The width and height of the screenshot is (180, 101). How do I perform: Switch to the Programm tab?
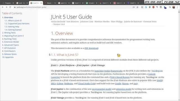pyautogui.click(x=8, y=3)
